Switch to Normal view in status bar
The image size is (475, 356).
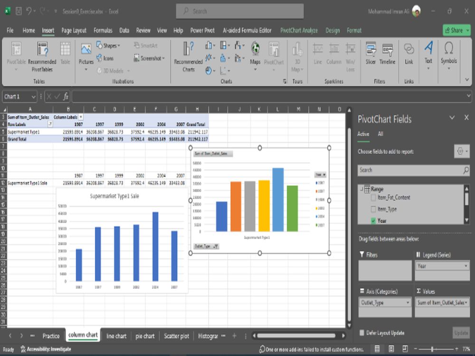377,349
